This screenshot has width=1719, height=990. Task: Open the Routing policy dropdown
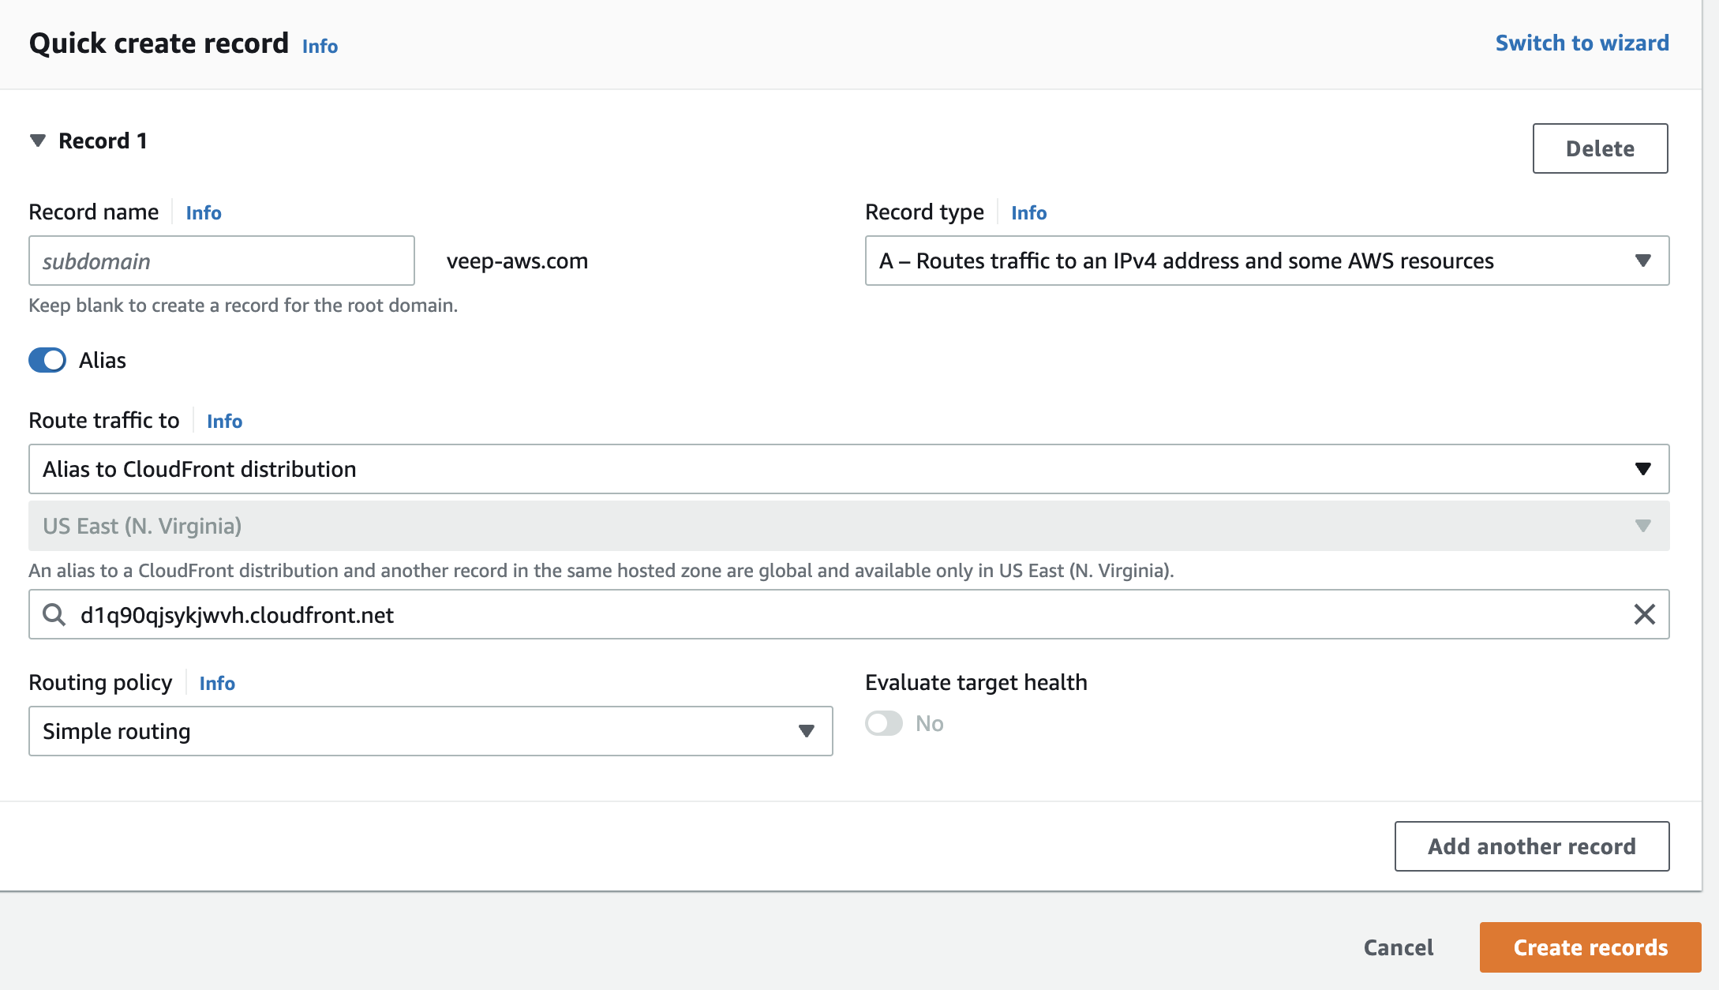[x=805, y=731]
